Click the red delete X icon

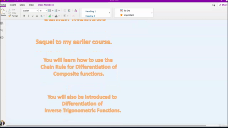pos(73,16)
